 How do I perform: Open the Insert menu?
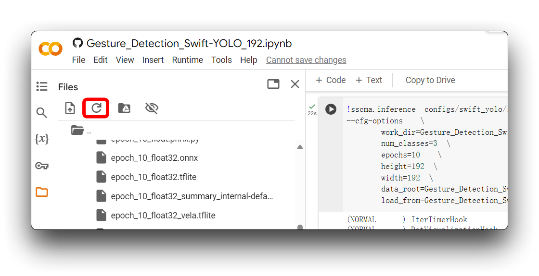[x=153, y=60]
